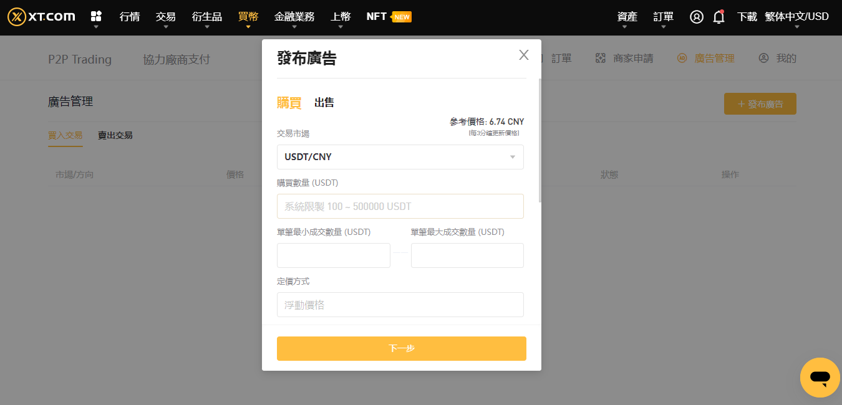The image size is (842, 405).
Task: Open the 下載 link
Action: (747, 17)
